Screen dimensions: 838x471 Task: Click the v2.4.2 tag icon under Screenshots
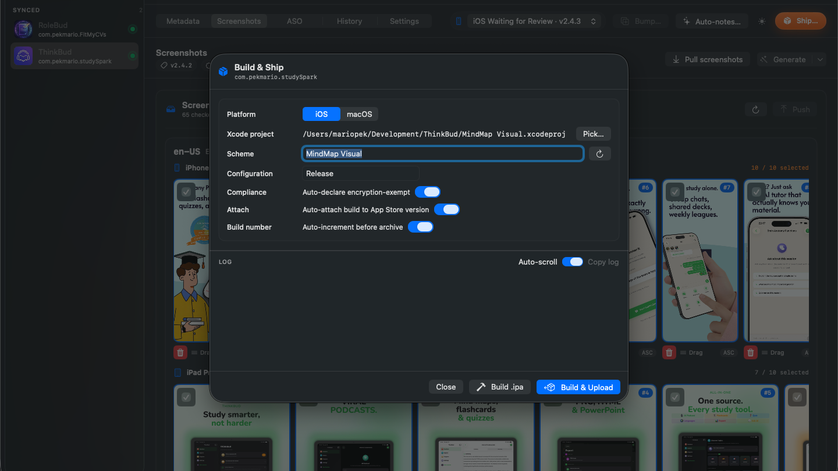(x=165, y=66)
